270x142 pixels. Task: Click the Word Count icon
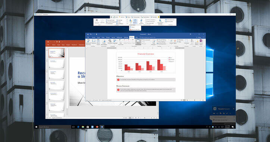pyautogui.click(x=98, y=42)
